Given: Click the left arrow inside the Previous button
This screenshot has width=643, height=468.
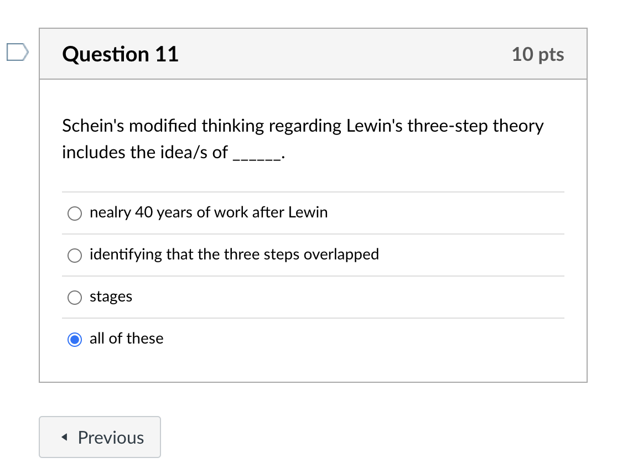Looking at the screenshot, I should pos(66,437).
